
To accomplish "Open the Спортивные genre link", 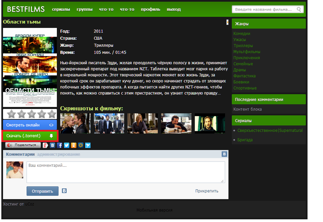I will pyautogui.click(x=245, y=88).
